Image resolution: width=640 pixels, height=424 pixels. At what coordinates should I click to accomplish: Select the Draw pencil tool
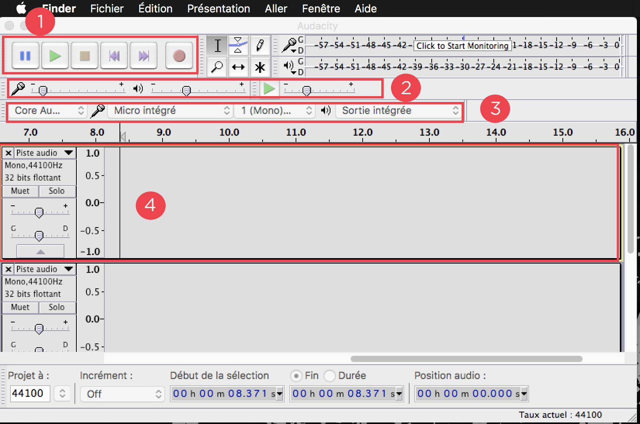260,46
